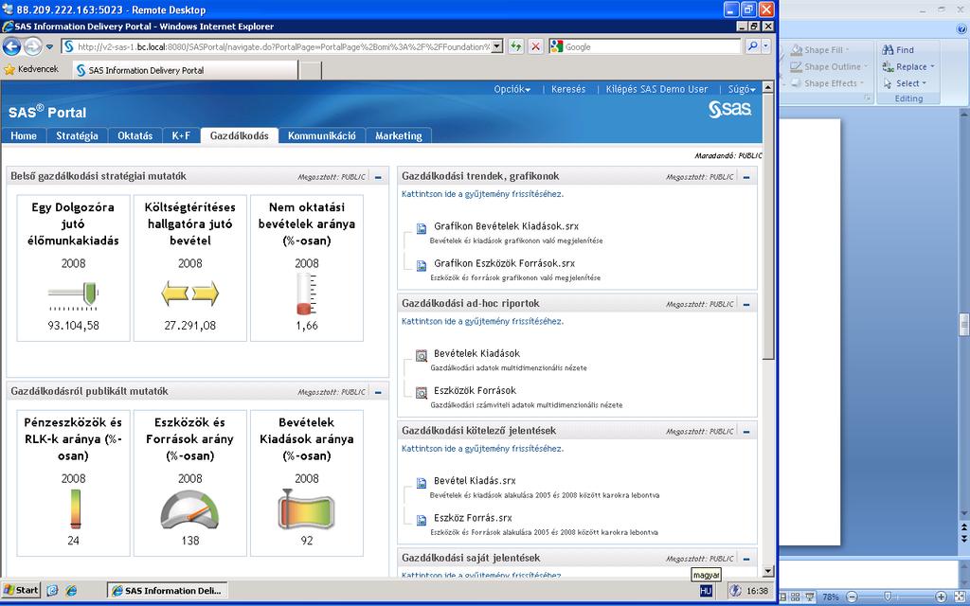Collapse the Gazdálkodási saját jelentések portlet
Image resolution: width=970 pixels, height=606 pixels.
coord(746,559)
